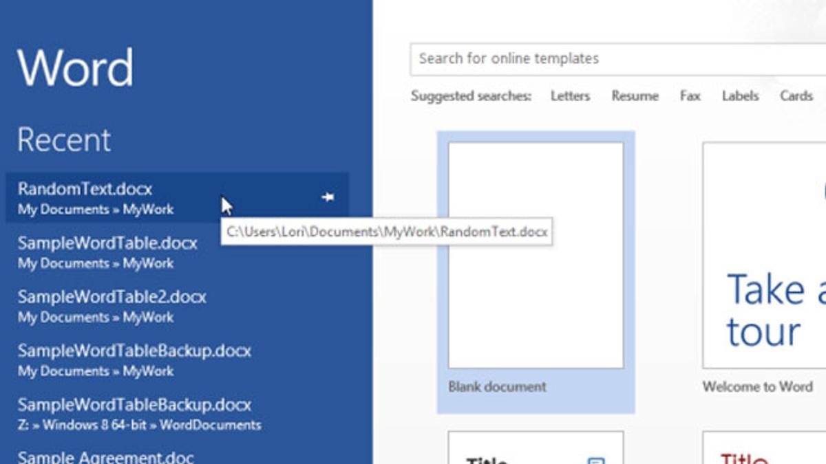Choose the red Title template thumbnail
This screenshot has height=464, width=826.
764,448
